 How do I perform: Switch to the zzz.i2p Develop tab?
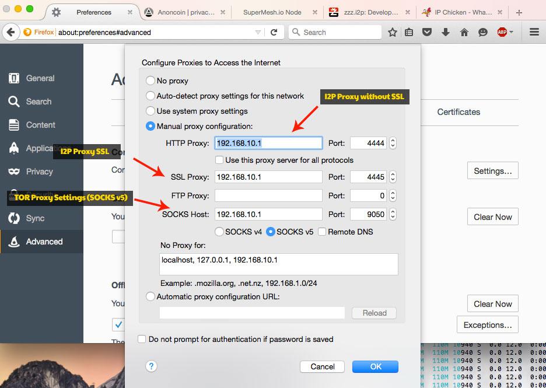(x=371, y=12)
